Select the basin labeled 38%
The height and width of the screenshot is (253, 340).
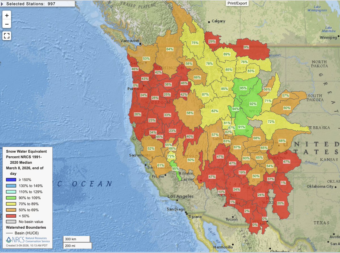pyautogui.click(x=168, y=84)
